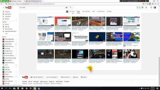Click the Tải thêm load more button
This screenshot has height=90, width=160.
(88, 68)
